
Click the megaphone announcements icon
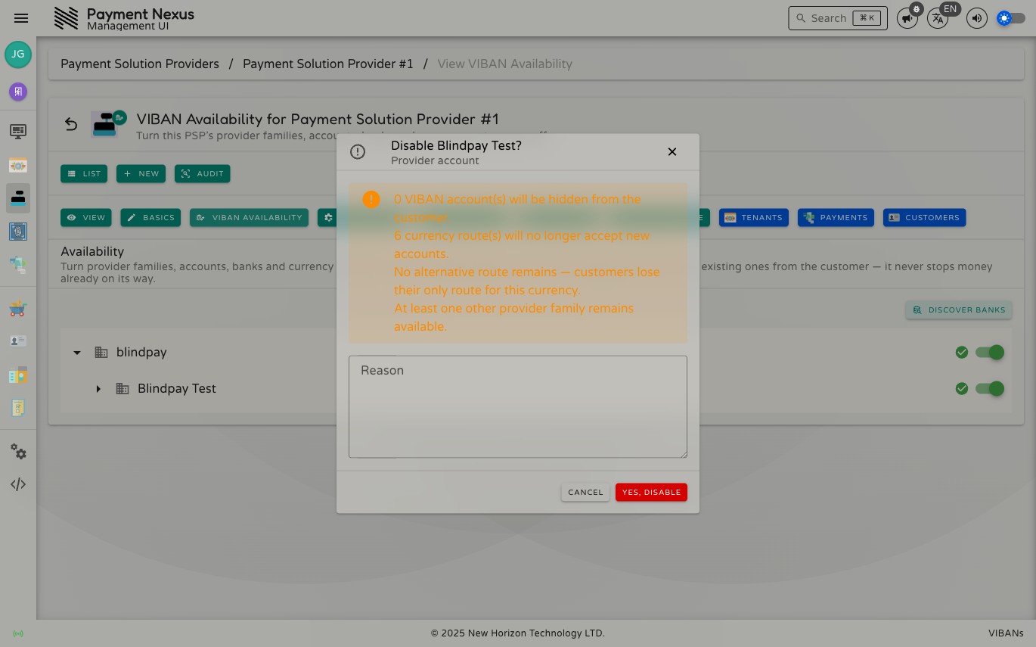pyautogui.click(x=907, y=18)
